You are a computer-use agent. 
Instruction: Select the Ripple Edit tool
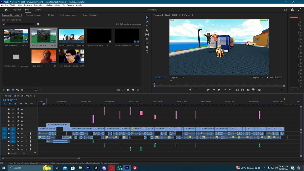(x=147, y=26)
